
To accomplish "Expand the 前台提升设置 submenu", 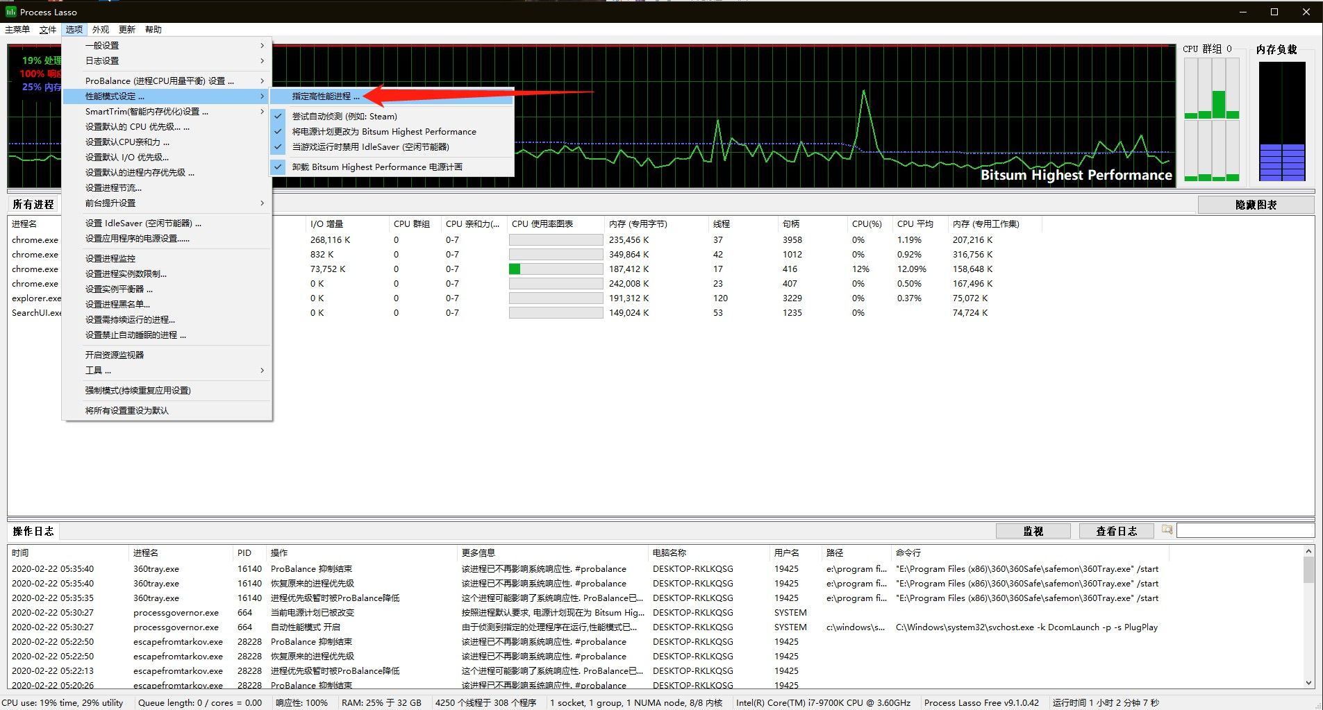I will [x=167, y=203].
